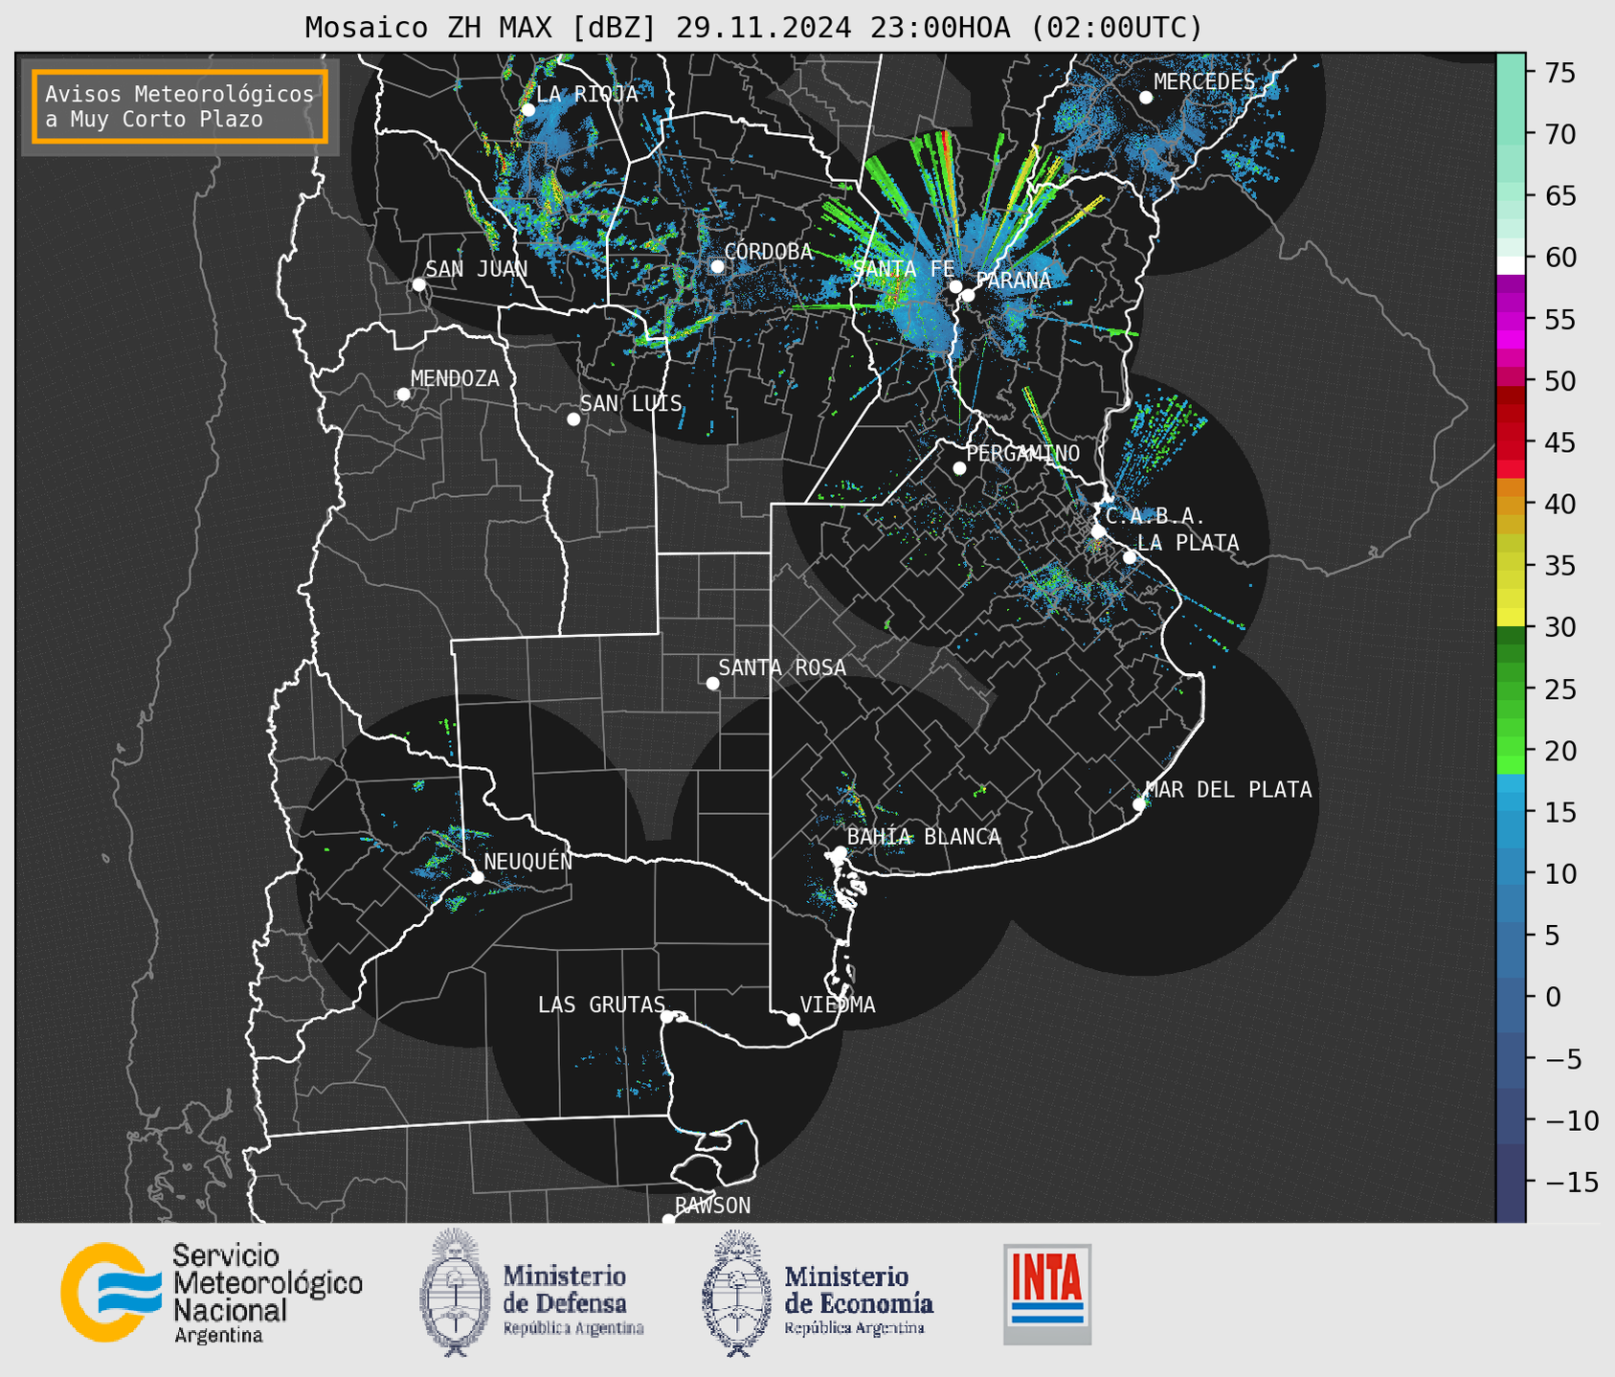This screenshot has width=1615, height=1377.
Task: Click the Mercedes city marker dot
Action: pyautogui.click(x=1146, y=98)
